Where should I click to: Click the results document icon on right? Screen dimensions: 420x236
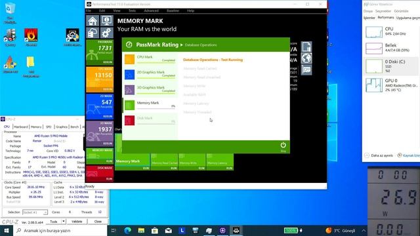click(x=306, y=47)
